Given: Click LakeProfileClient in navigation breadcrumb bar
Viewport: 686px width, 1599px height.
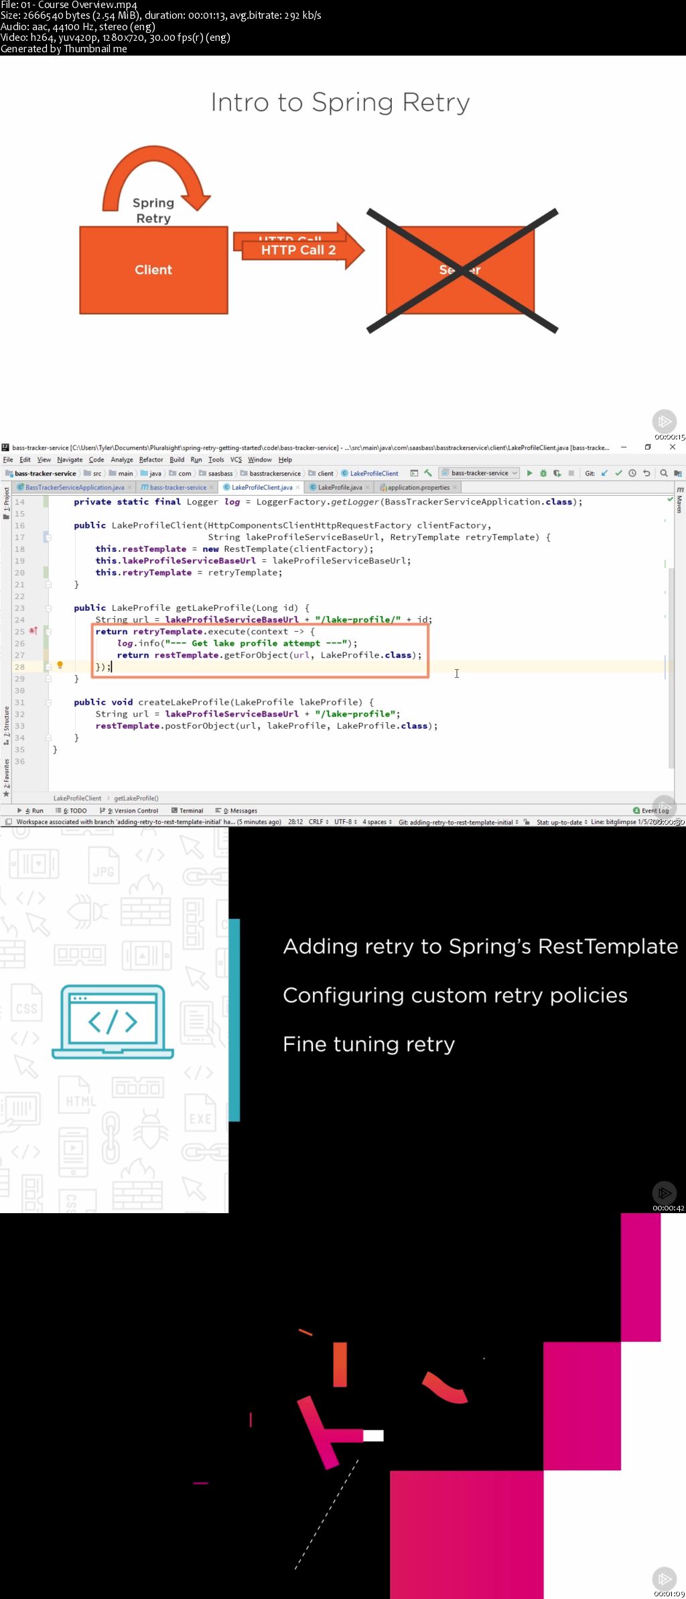Looking at the screenshot, I should [x=370, y=473].
